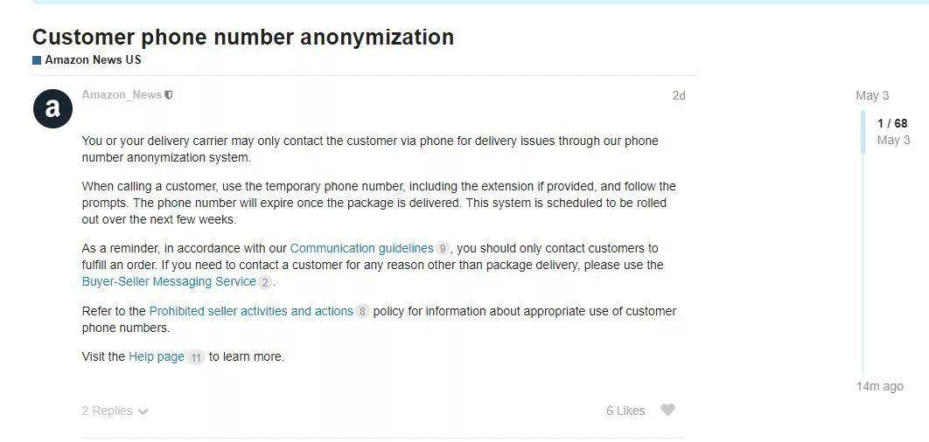This screenshot has height=442, width=929.
Task: Open the Buyer-Seller Messaging Service link
Action: [169, 281]
